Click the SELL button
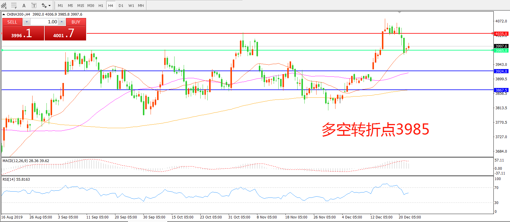 (x=12, y=22)
